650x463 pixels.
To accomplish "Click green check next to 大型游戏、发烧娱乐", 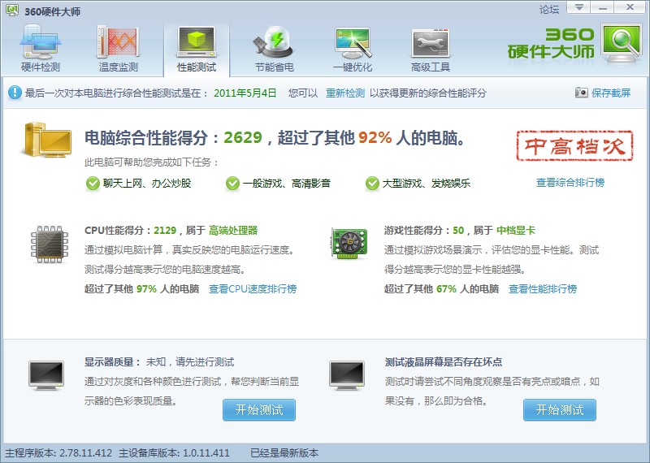I will (372, 184).
